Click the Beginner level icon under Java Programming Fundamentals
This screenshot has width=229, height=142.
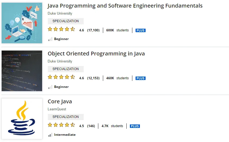pos(50,39)
